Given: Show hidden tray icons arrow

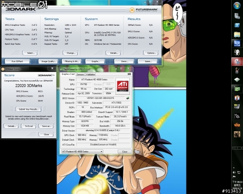Looking at the screenshot, I should [x=234, y=168].
